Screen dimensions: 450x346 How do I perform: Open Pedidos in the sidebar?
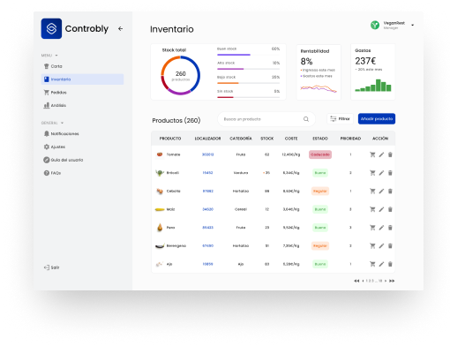55,93
